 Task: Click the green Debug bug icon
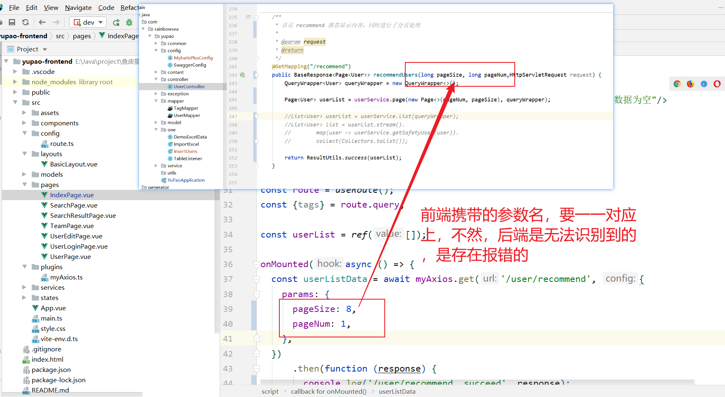point(129,22)
